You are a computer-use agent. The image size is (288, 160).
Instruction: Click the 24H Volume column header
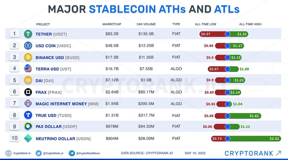pos(146,24)
